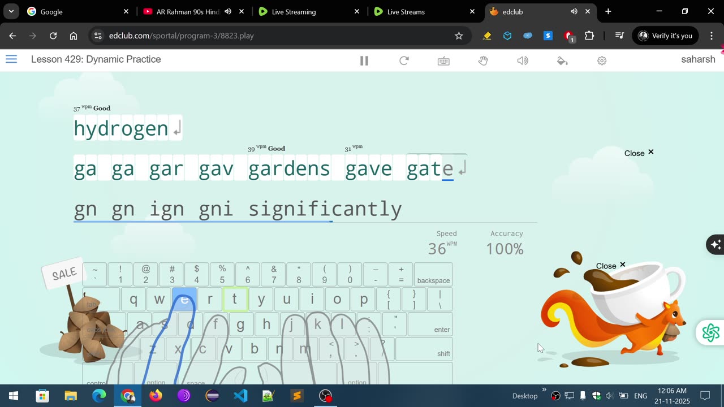Toggle the on-screen keyboard display
Viewport: 724px width, 407px height.
[x=443, y=60]
